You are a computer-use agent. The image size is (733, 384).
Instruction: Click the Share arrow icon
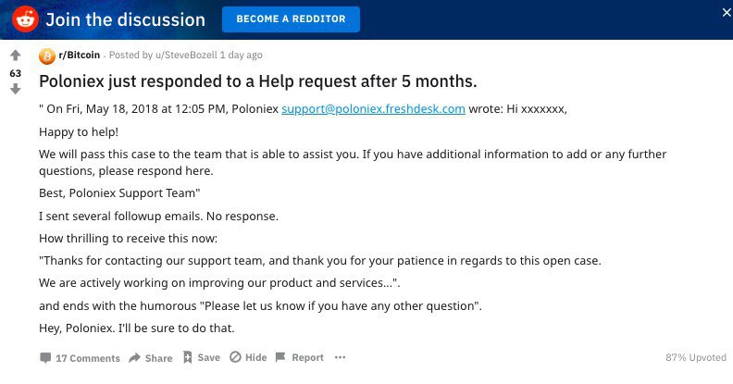click(134, 358)
